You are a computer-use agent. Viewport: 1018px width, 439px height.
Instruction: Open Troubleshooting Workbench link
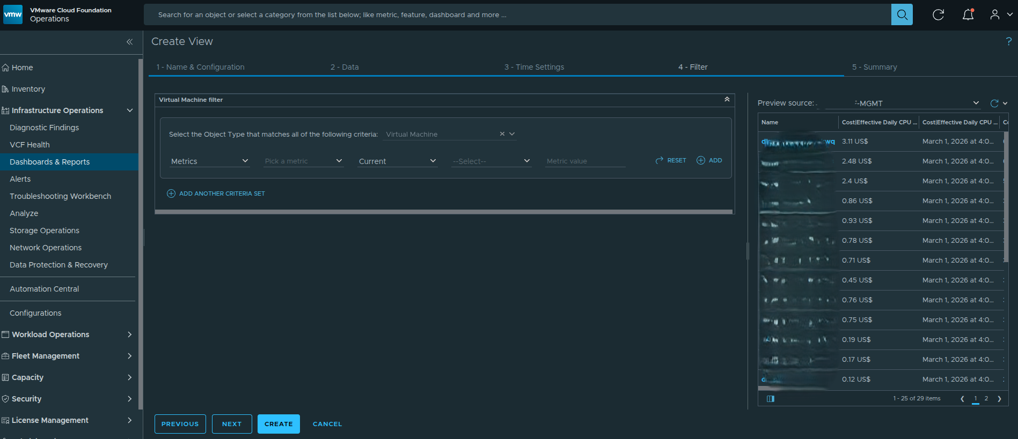coord(60,196)
